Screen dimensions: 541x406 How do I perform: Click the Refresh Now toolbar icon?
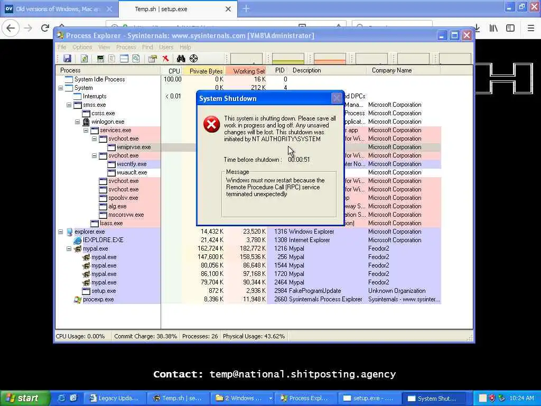pos(84,58)
